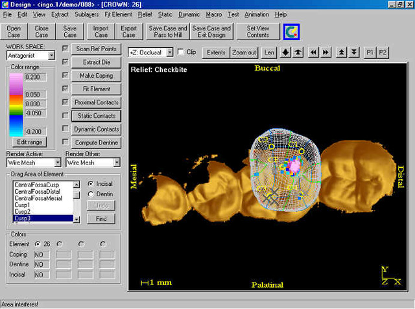
Task: Click the double right-arrow forward button
Action: [326, 52]
